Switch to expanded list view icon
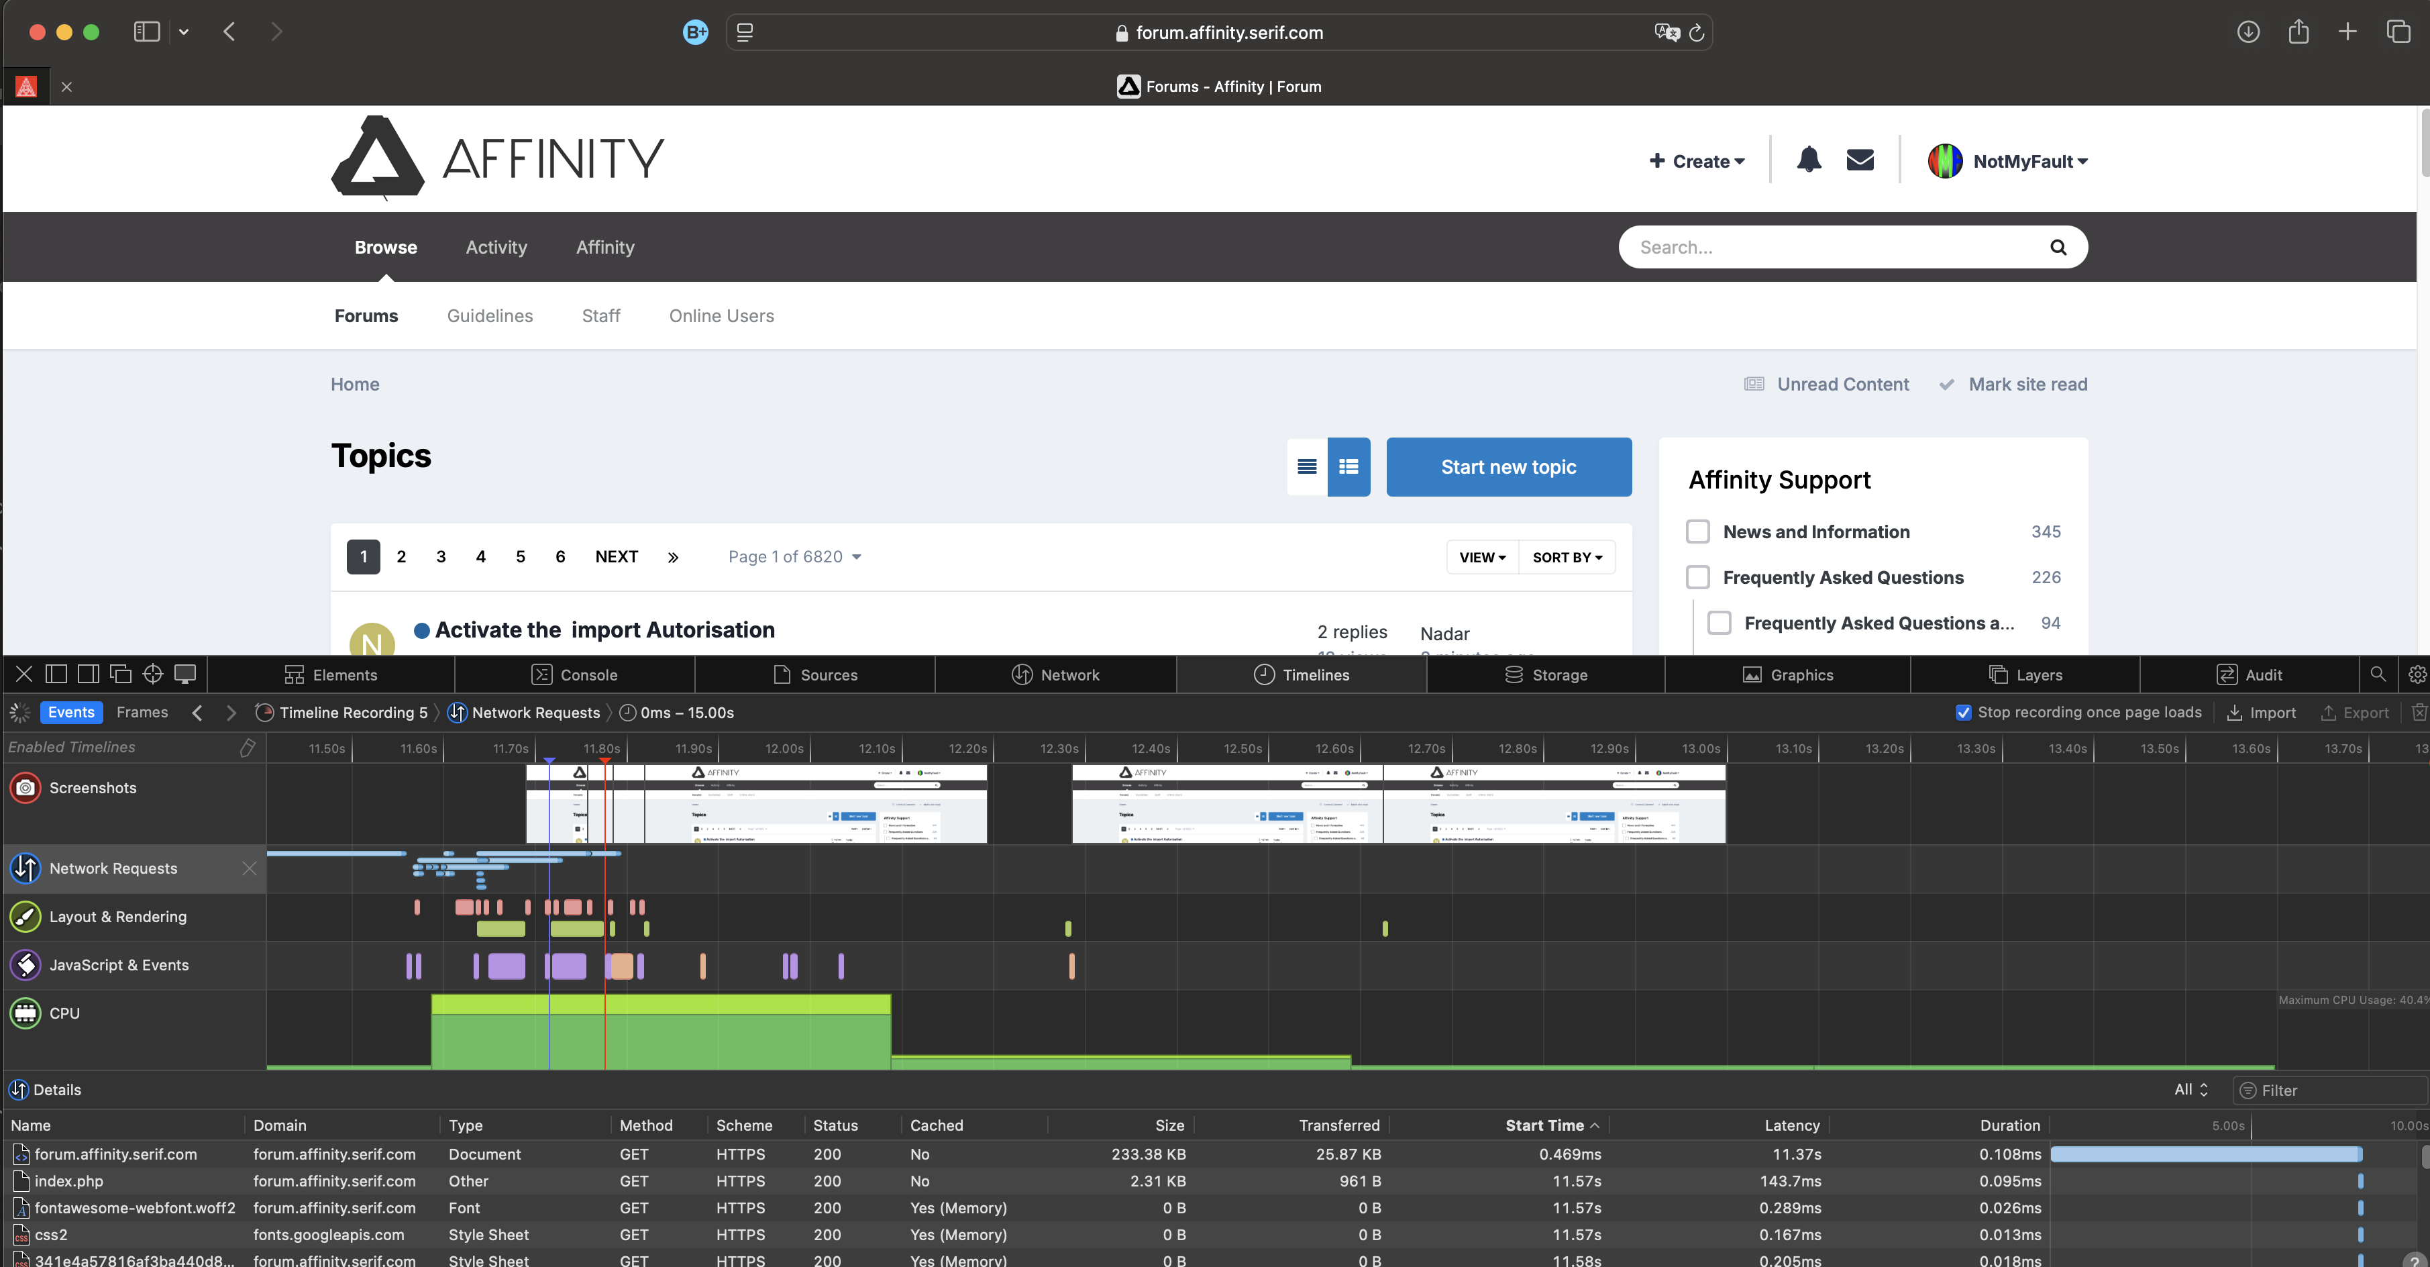This screenshot has height=1267, width=2430. [x=1349, y=466]
